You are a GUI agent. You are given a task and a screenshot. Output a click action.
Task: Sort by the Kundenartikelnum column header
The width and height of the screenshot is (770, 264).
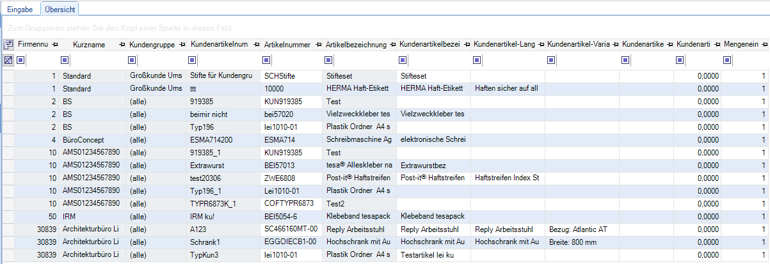(x=218, y=45)
